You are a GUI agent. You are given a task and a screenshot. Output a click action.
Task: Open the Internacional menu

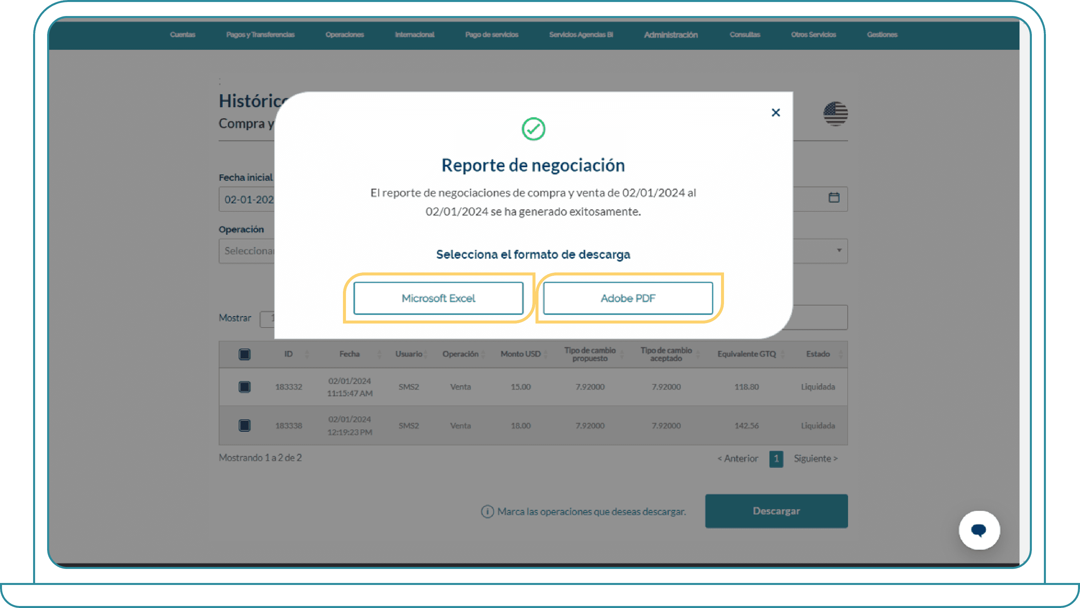coord(414,34)
